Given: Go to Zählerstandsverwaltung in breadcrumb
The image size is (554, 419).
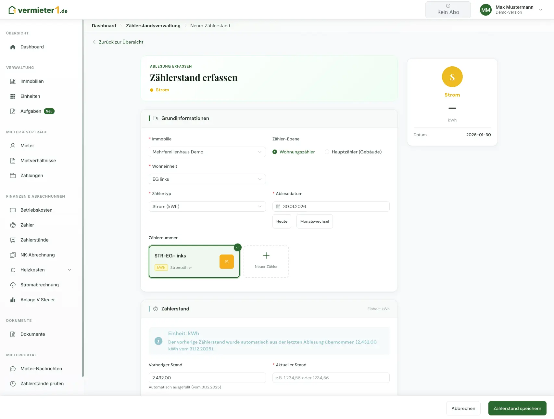Looking at the screenshot, I should (153, 26).
